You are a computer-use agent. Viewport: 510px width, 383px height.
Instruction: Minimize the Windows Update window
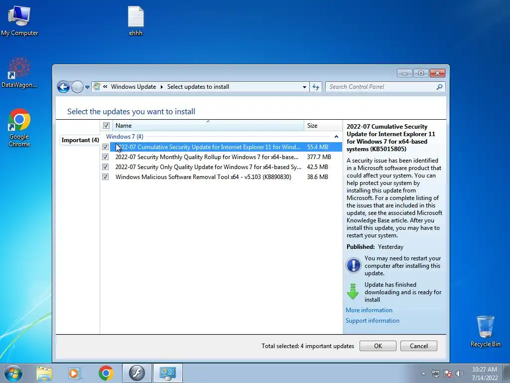pos(404,73)
